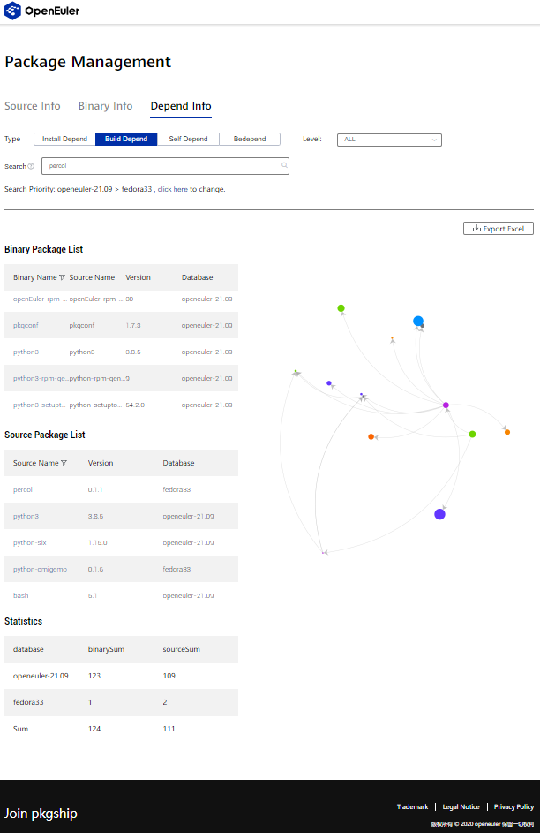The height and width of the screenshot is (833, 540).
Task: Click the 'click here' priority link
Action: 172,189
